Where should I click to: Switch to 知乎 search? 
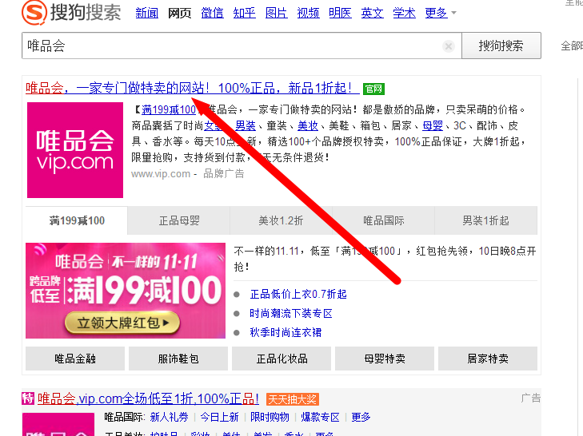(244, 13)
